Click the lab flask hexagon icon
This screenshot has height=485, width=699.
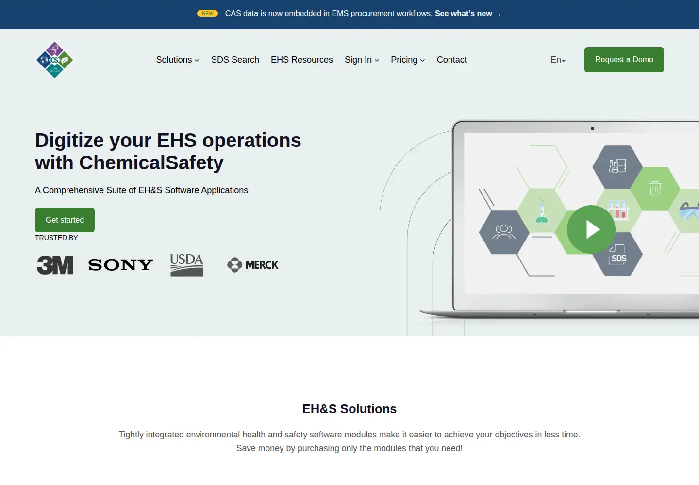542,210
